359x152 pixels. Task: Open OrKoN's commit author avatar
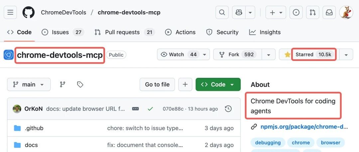[17, 109]
